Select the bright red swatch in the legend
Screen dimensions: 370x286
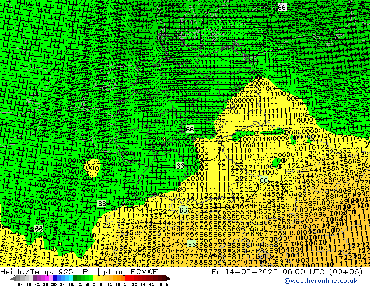(x=127, y=278)
